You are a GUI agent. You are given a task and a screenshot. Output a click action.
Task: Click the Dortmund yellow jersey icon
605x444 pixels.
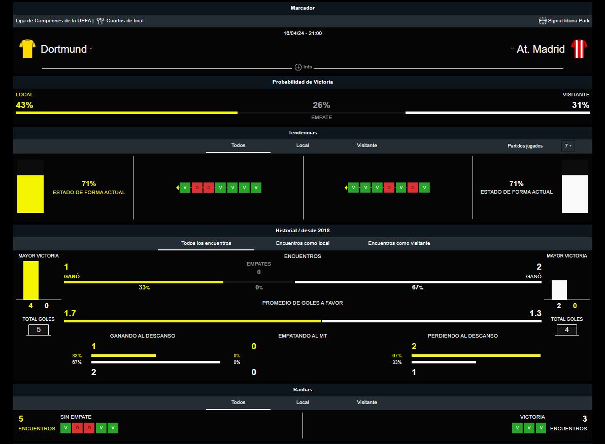coord(27,49)
